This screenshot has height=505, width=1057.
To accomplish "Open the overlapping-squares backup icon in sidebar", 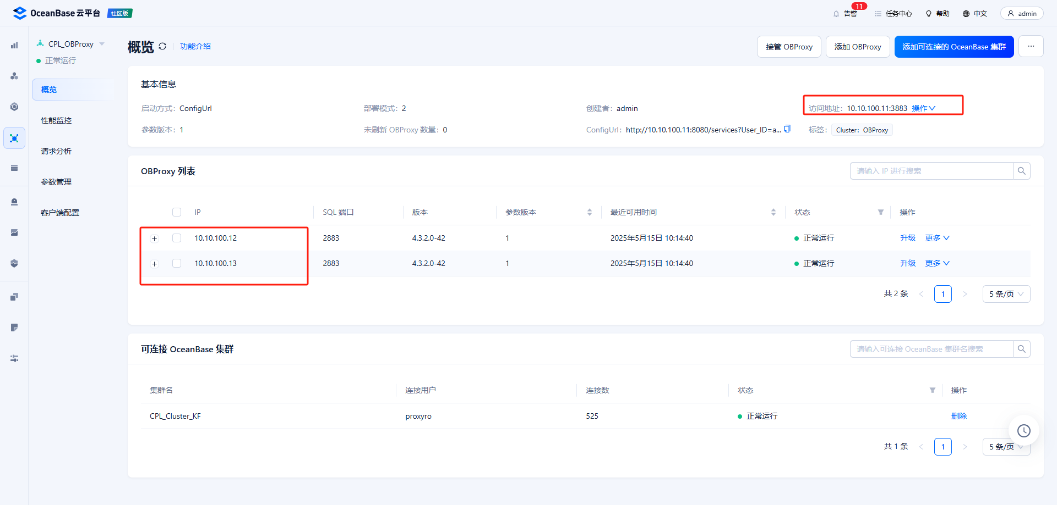I will point(14,297).
